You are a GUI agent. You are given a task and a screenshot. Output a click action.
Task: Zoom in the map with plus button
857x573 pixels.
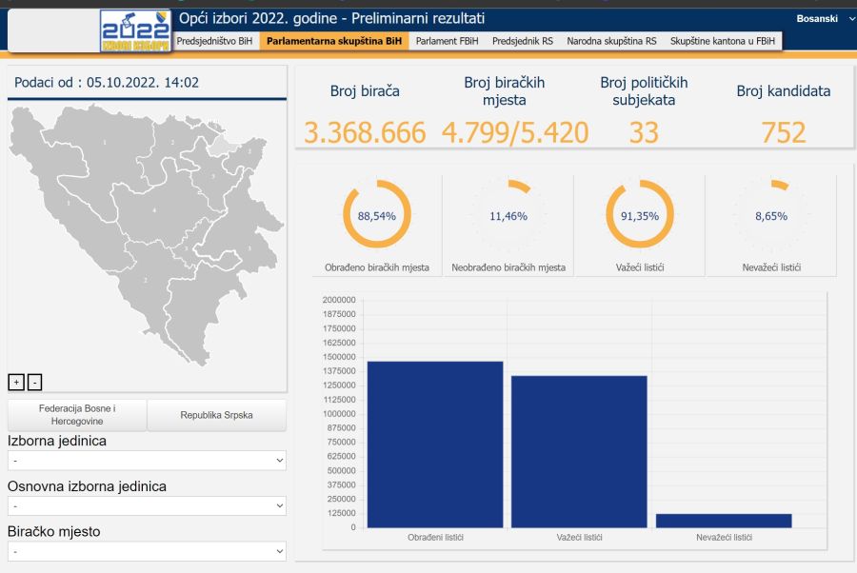point(15,382)
